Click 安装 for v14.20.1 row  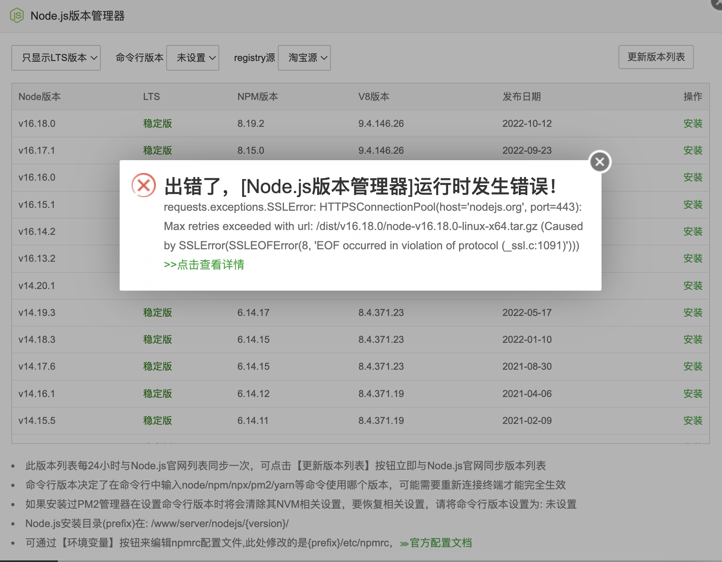click(693, 286)
